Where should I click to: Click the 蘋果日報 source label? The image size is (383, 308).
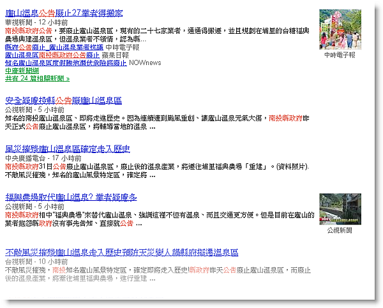pos(116,55)
